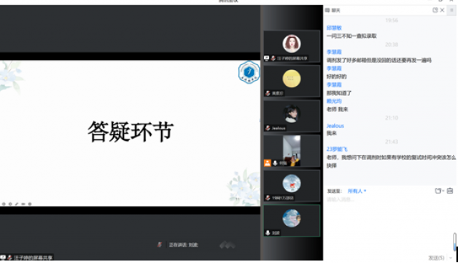Viewport: 458px width, 263px height.
Task: Expand the file icon dropdown arrow
Action: (443, 191)
